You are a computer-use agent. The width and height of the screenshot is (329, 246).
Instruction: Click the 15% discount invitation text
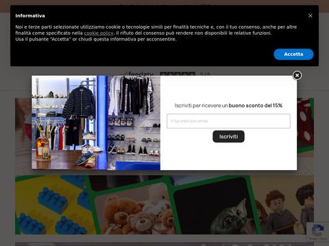click(x=228, y=105)
